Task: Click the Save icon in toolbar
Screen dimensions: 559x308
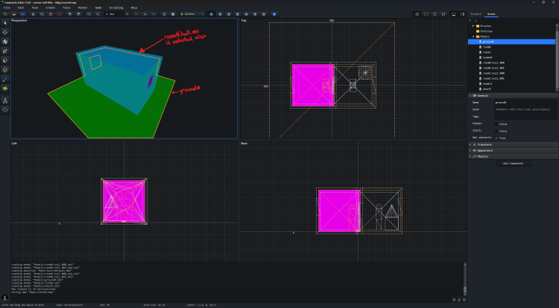Action: 22,14
